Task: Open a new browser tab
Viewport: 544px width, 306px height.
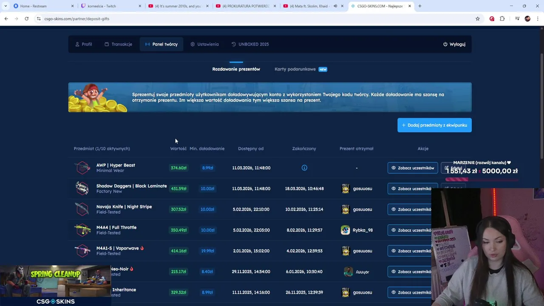Action: (x=419, y=6)
